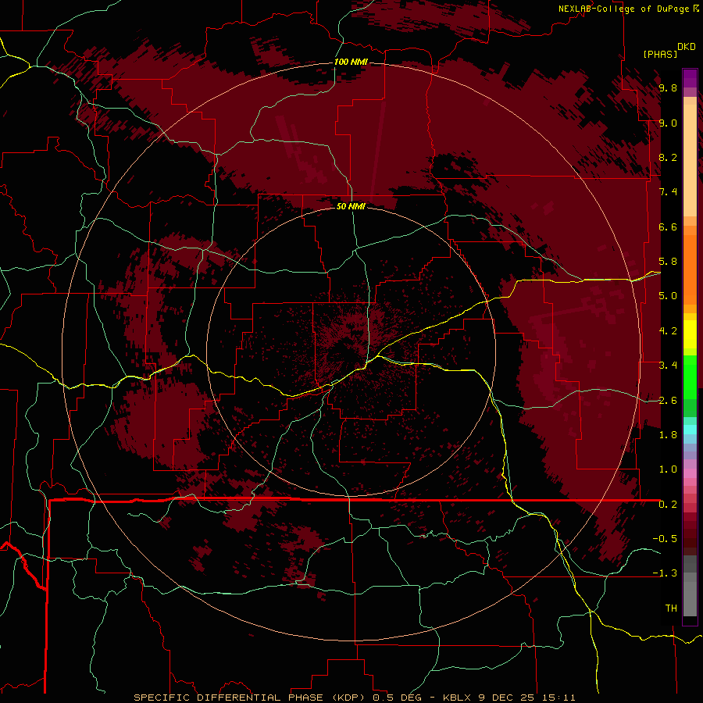Screen dimensions: 703x703
Task: Click the 1.8 value on color scale
Action: (668, 435)
